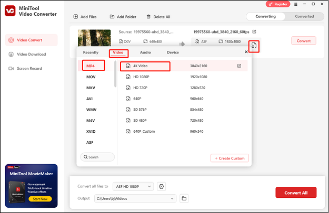The image size is (329, 213).
Task: Click the 1920x1080 preset resolution value
Action: click(198, 77)
